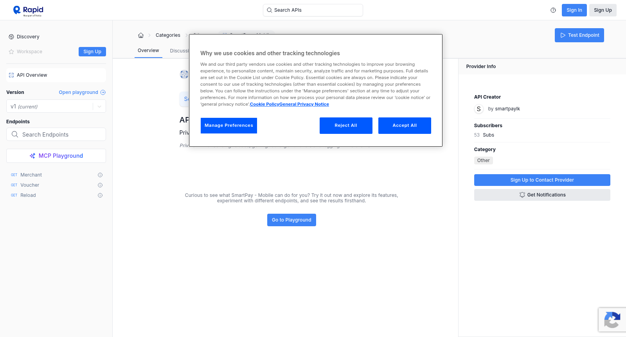Go to home via breadcrumb house icon
The width and height of the screenshot is (626, 337).
141,35
